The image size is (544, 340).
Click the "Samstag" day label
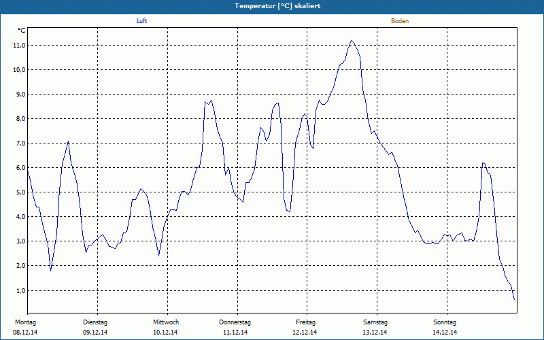point(375,322)
